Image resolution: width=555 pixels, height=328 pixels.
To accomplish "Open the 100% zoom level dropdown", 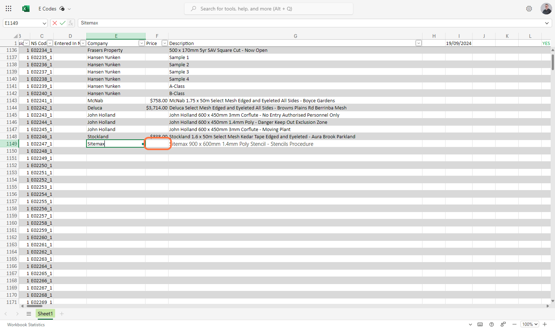I will 530,324.
